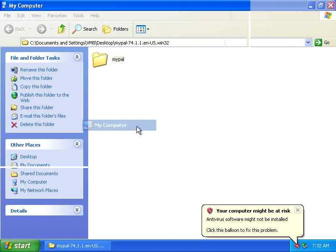This screenshot has height=252, width=336.
Task: Open the Edit menu
Action: coord(21,16)
